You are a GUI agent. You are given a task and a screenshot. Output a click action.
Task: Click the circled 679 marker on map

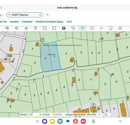[93, 105]
